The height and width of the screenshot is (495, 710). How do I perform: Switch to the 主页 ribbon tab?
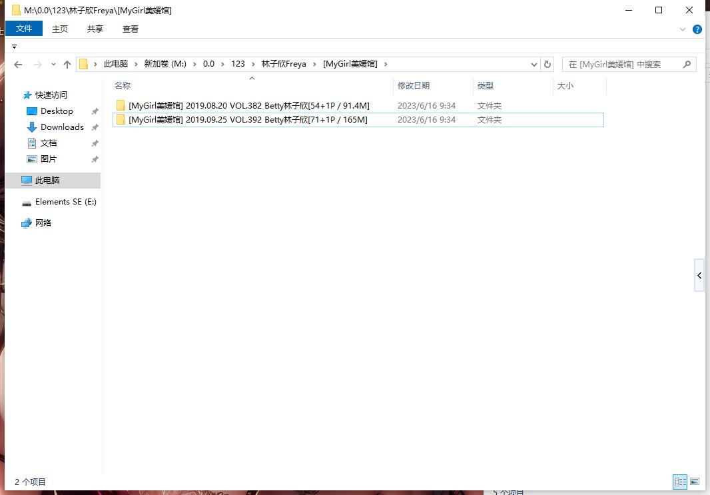(x=60, y=29)
